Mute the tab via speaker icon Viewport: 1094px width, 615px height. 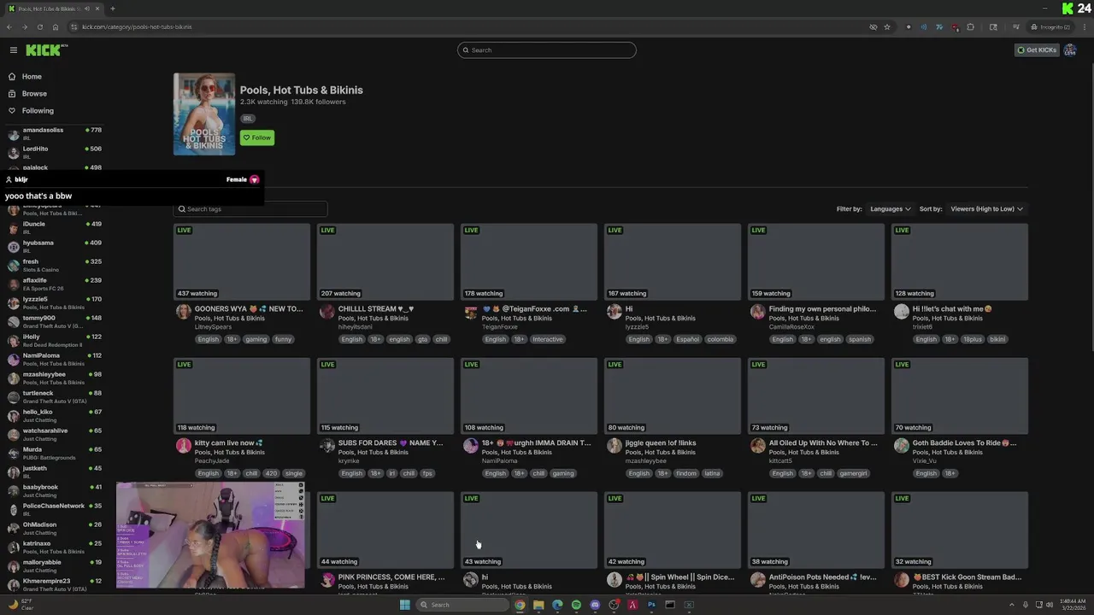point(87,9)
